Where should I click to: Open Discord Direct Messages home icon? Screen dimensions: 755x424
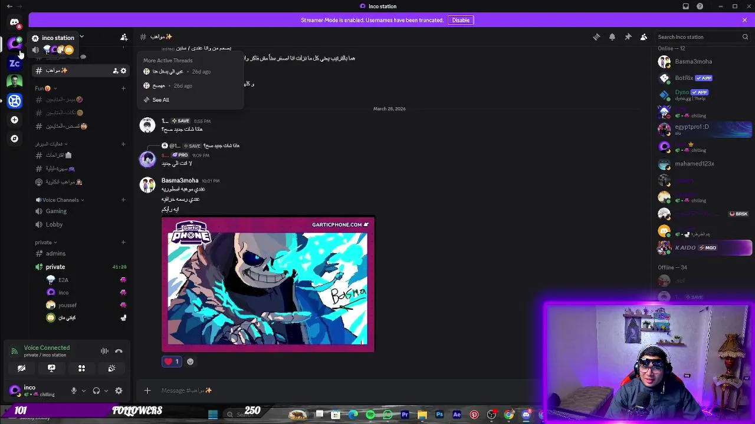[x=14, y=22]
